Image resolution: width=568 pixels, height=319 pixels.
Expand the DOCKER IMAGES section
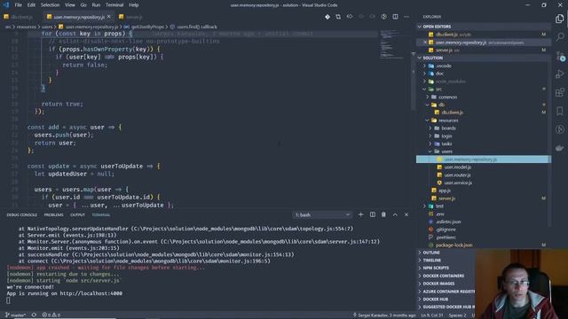[438, 284]
